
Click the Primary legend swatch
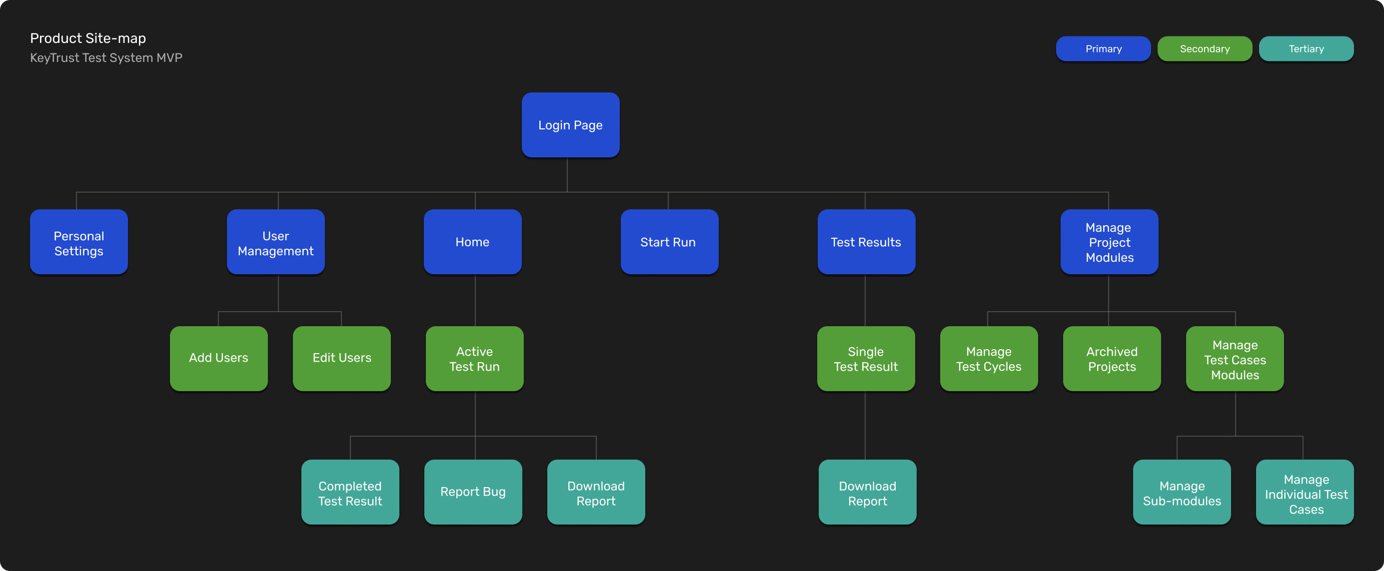point(1103,49)
